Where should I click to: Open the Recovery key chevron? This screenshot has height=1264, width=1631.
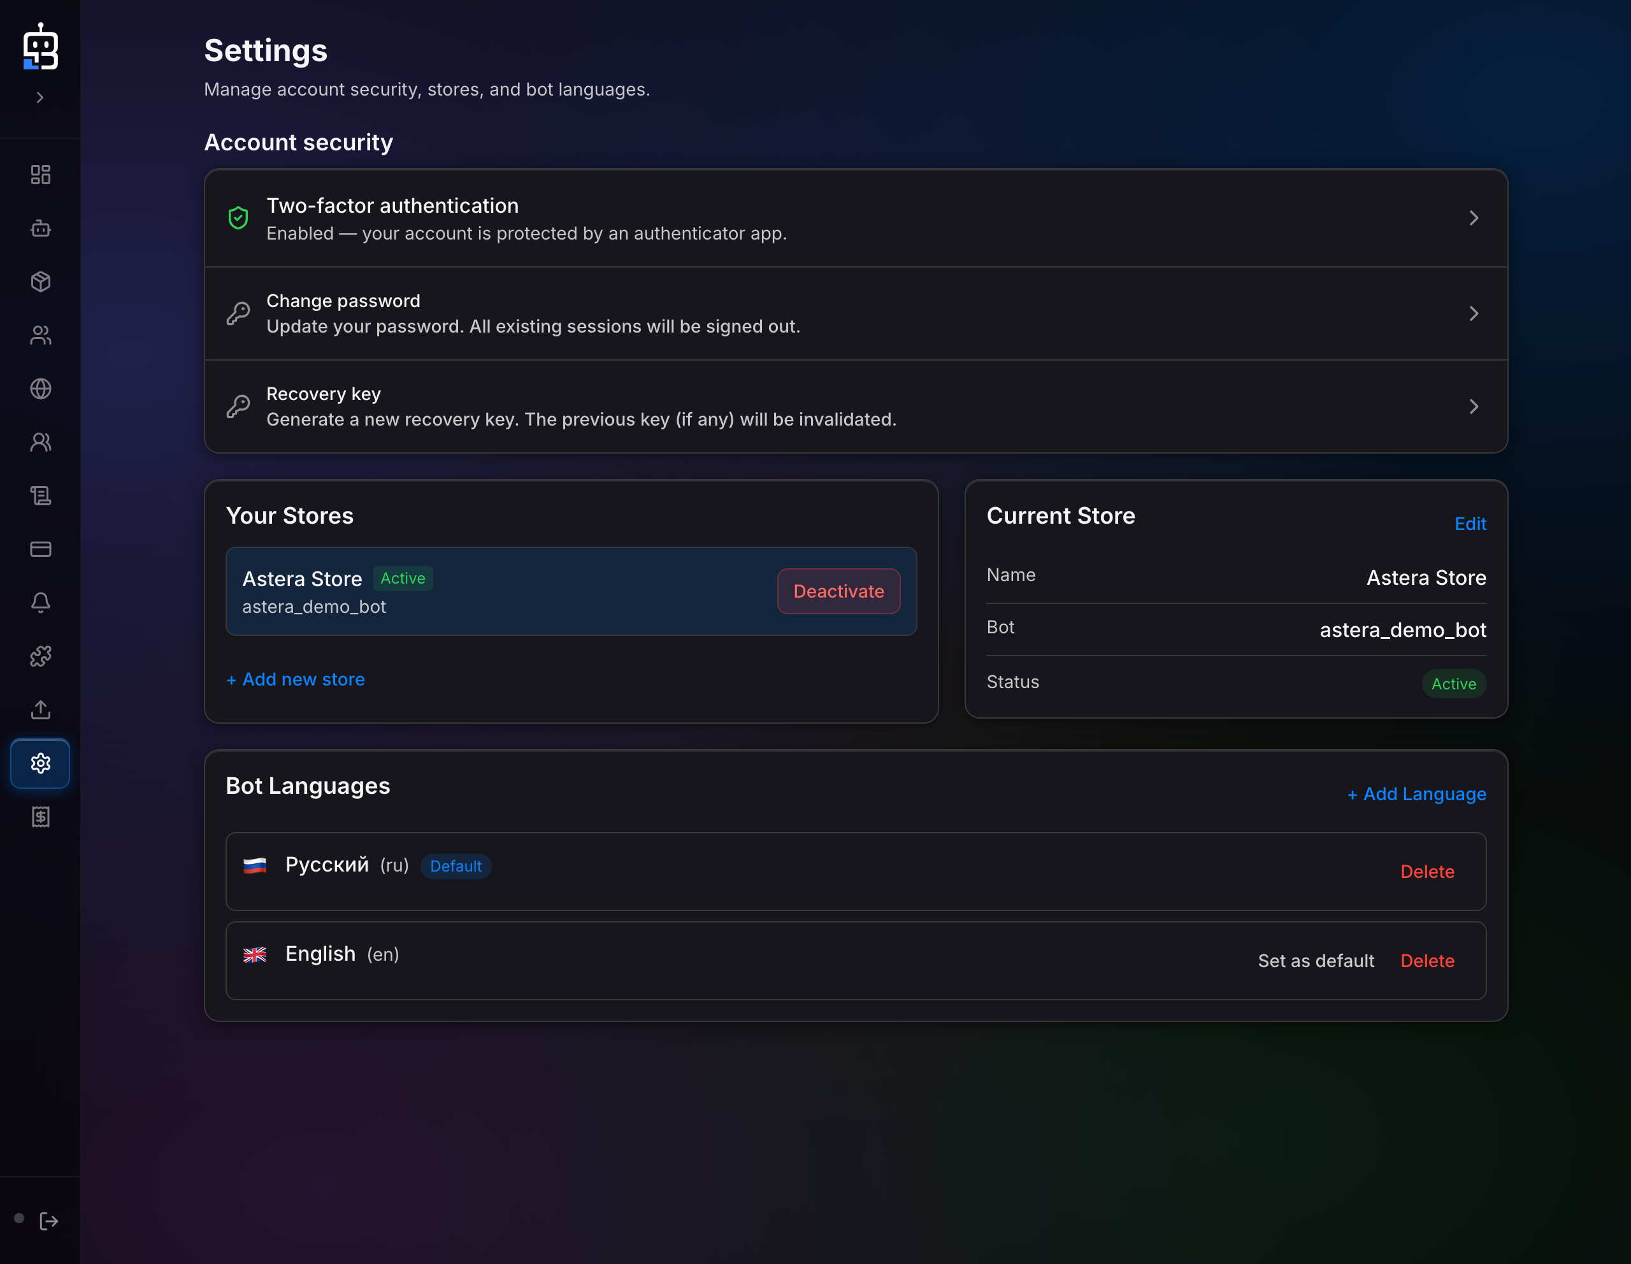pyautogui.click(x=1474, y=406)
